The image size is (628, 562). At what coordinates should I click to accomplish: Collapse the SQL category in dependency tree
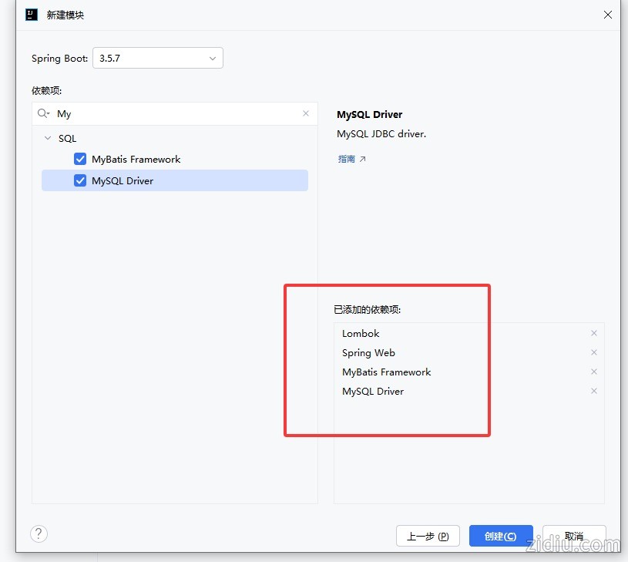click(48, 139)
